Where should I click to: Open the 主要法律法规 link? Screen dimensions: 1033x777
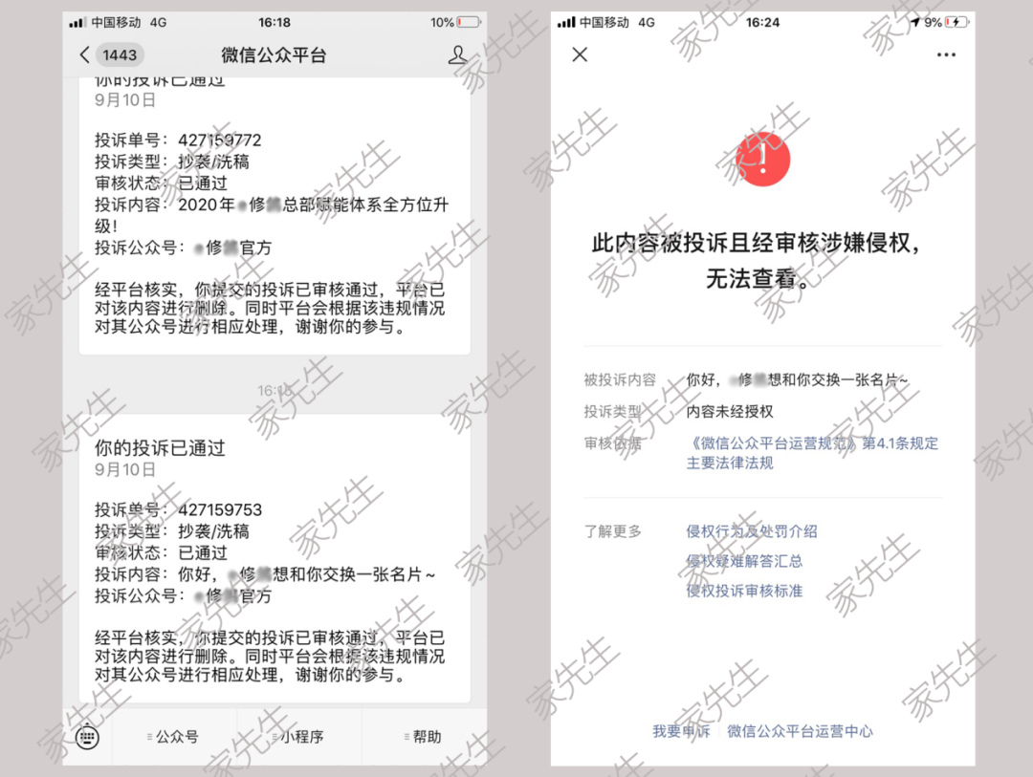click(x=730, y=463)
